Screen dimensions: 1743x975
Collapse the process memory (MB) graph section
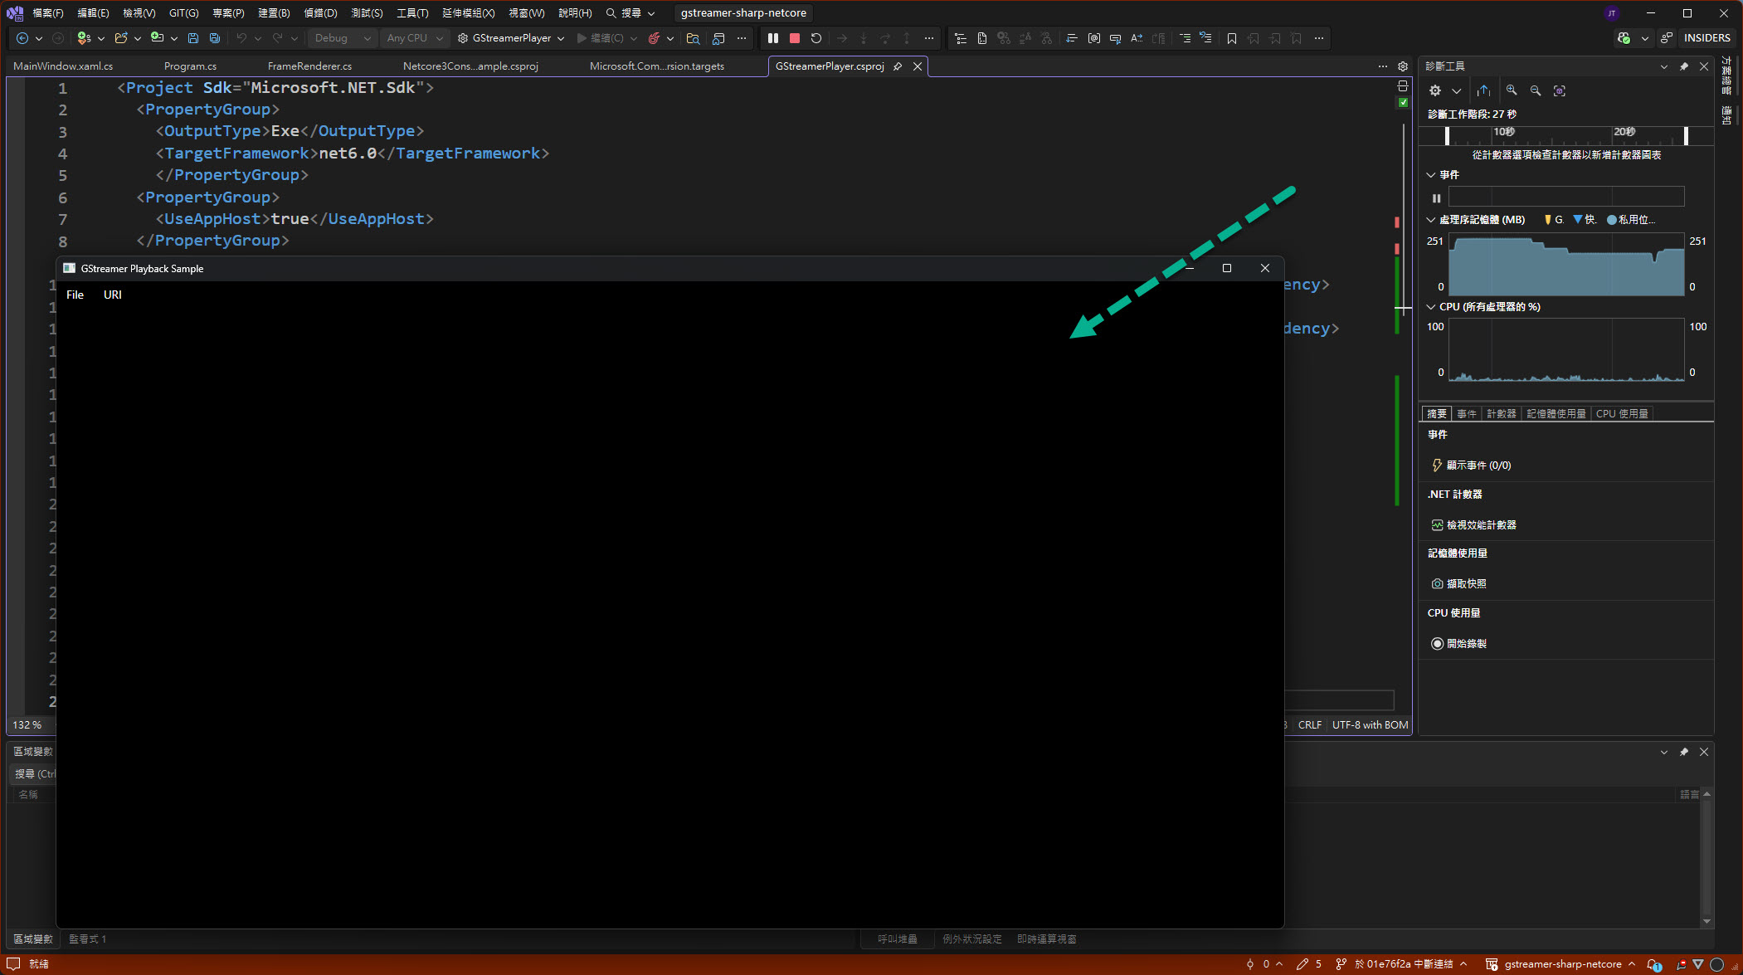pyautogui.click(x=1431, y=220)
